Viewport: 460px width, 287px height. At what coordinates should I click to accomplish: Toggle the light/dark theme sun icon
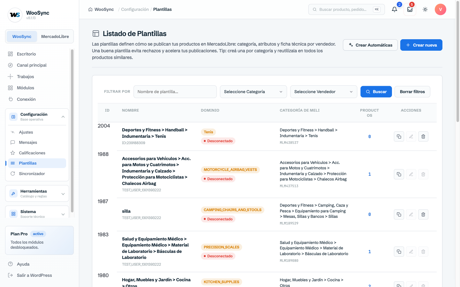pos(425,9)
